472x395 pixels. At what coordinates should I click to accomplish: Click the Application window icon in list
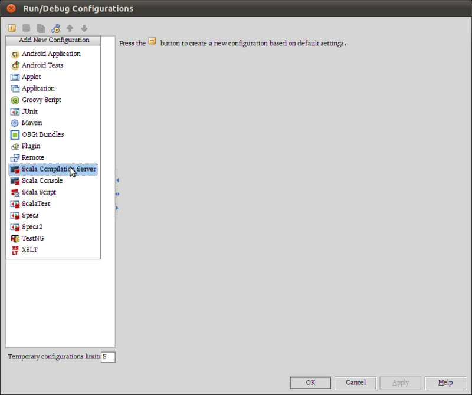click(x=15, y=89)
